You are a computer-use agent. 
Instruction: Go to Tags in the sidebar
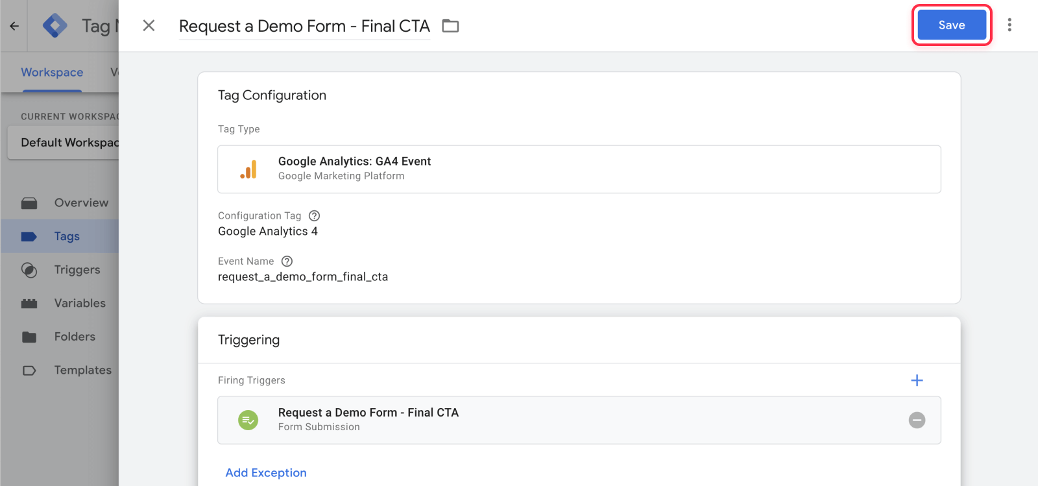click(x=67, y=236)
